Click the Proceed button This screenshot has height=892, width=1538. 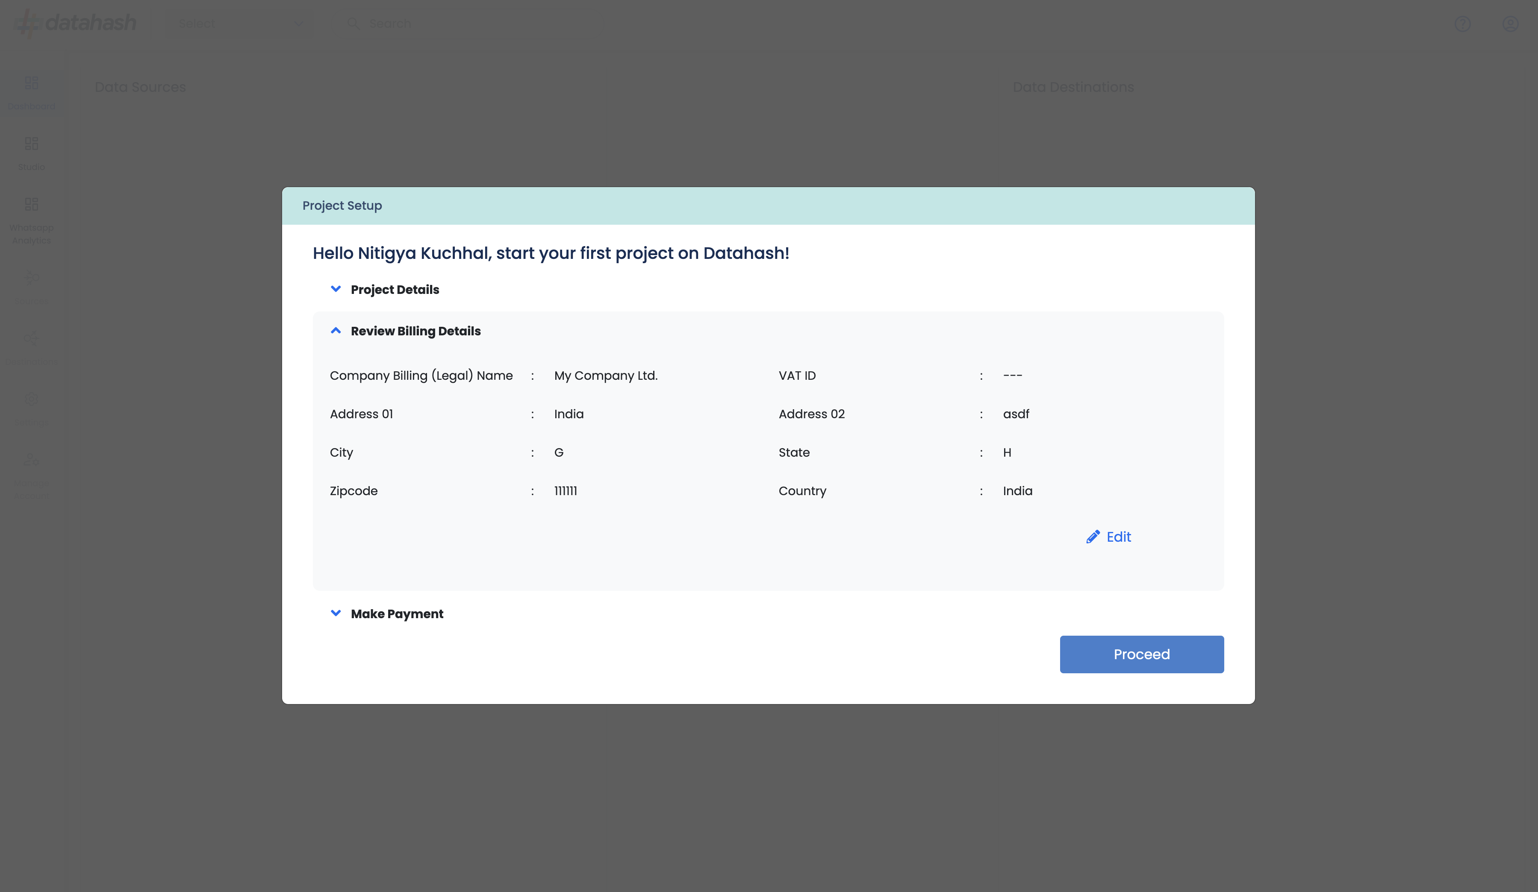pos(1141,654)
